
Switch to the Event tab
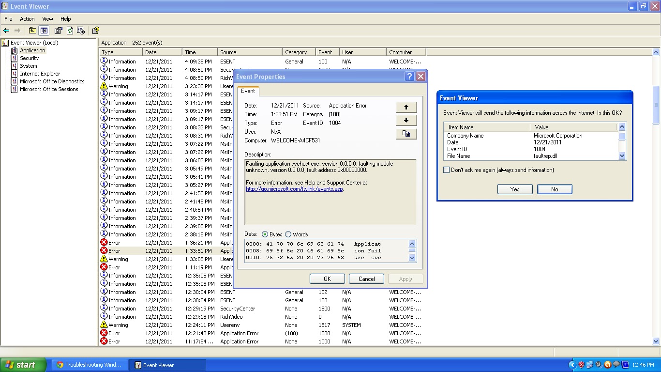(248, 91)
